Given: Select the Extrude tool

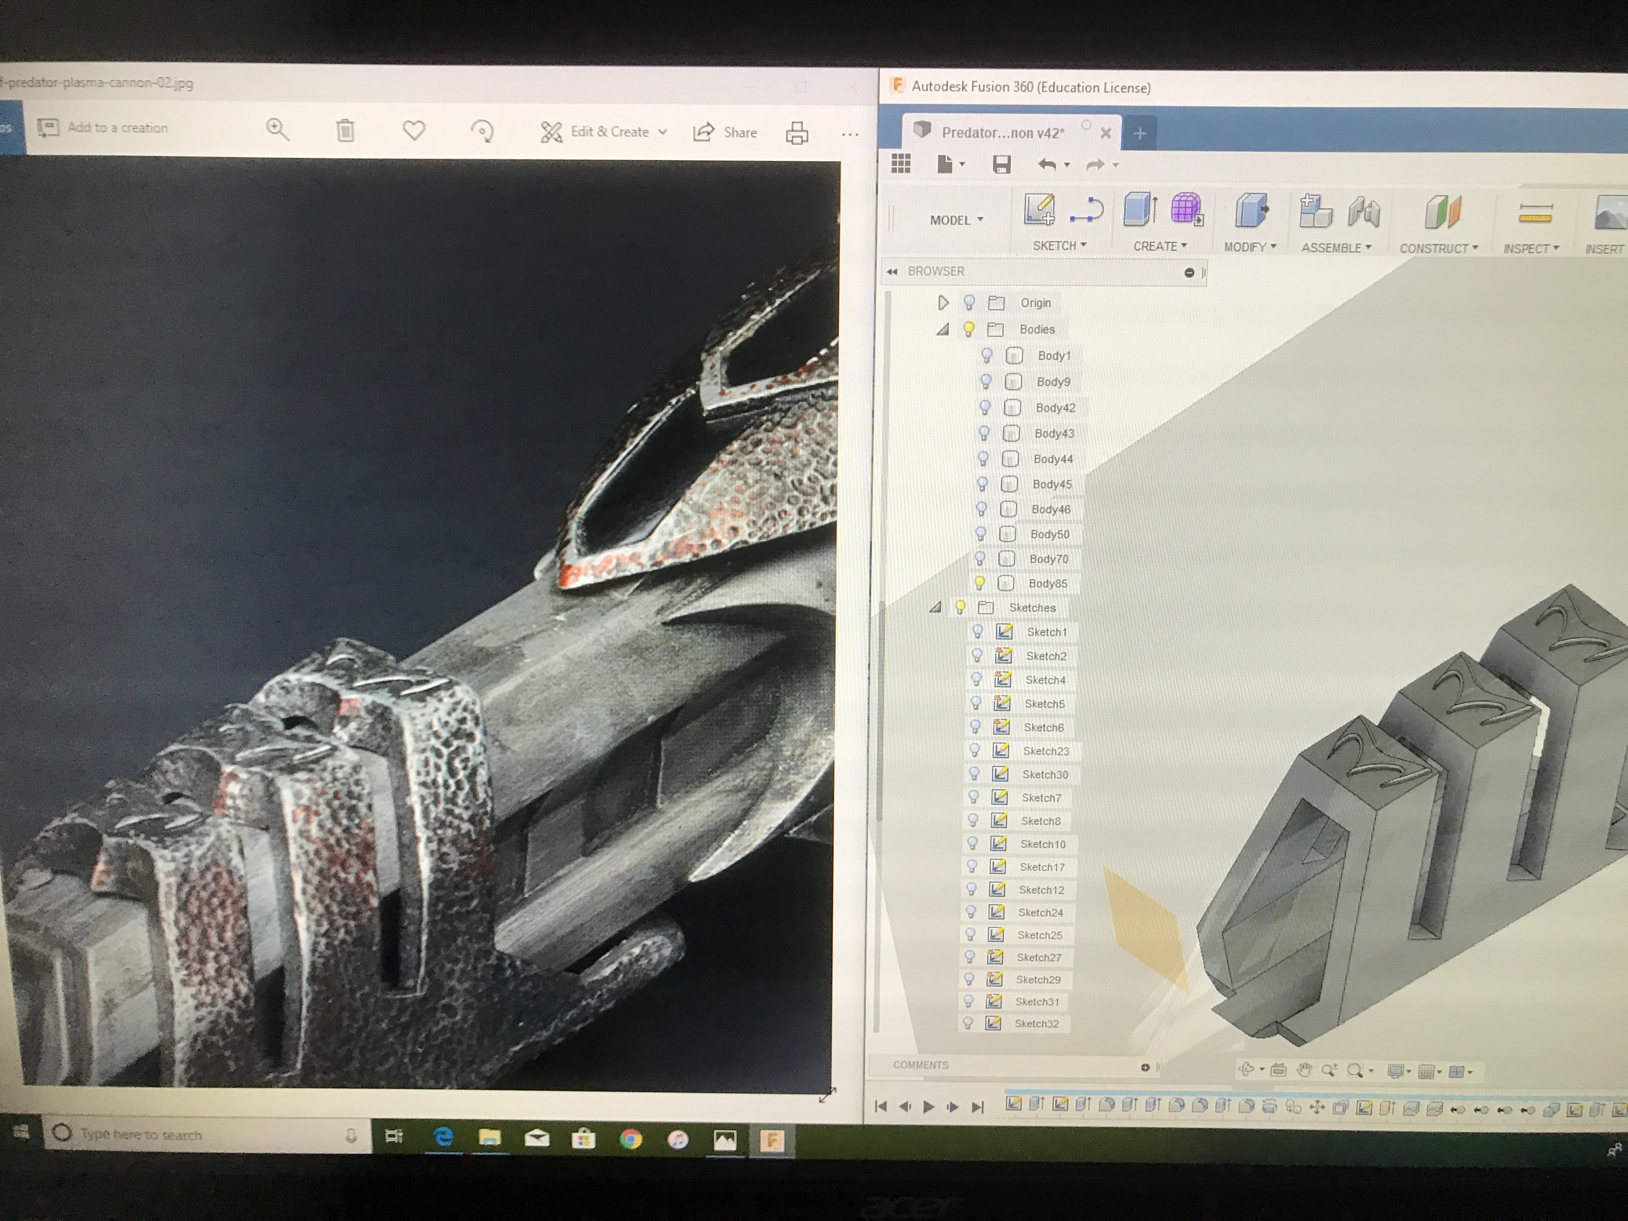Looking at the screenshot, I should (1140, 210).
